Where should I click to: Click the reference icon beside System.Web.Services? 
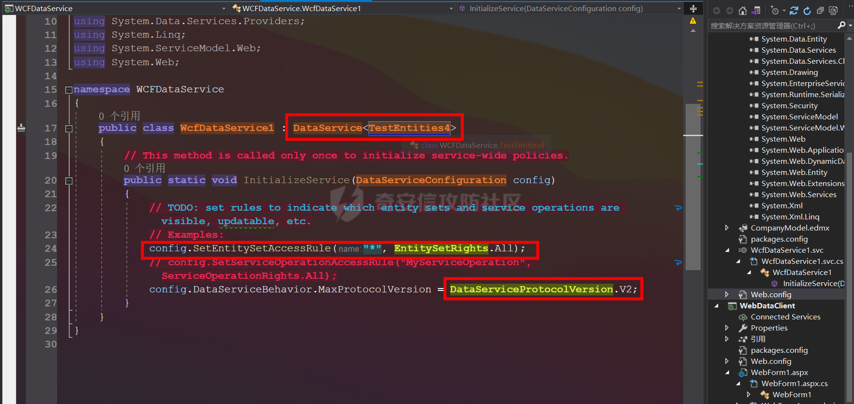(x=754, y=195)
